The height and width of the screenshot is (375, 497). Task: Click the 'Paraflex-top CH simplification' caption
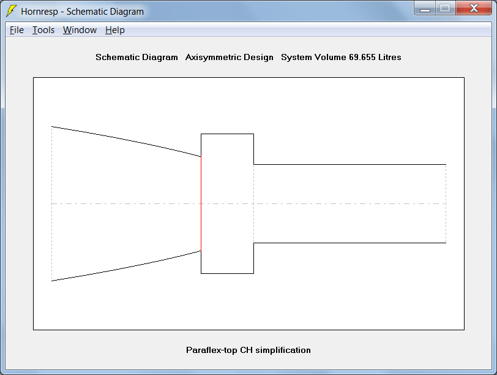click(x=248, y=350)
